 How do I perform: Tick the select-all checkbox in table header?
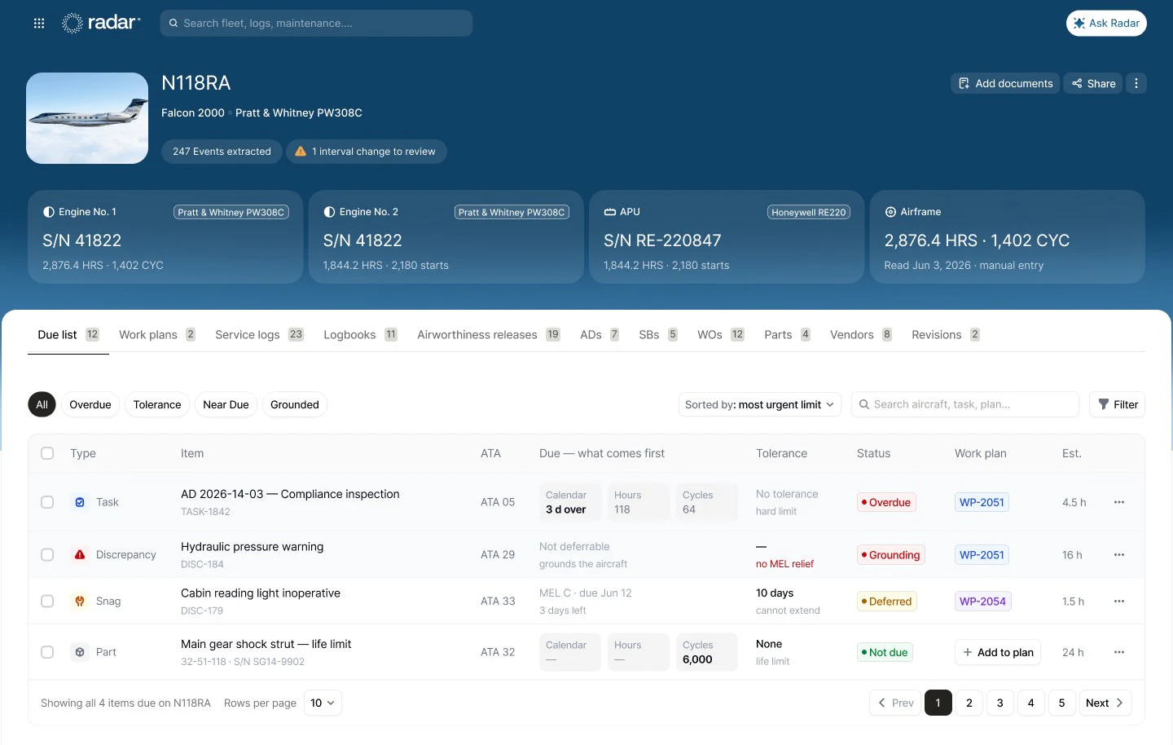point(47,453)
